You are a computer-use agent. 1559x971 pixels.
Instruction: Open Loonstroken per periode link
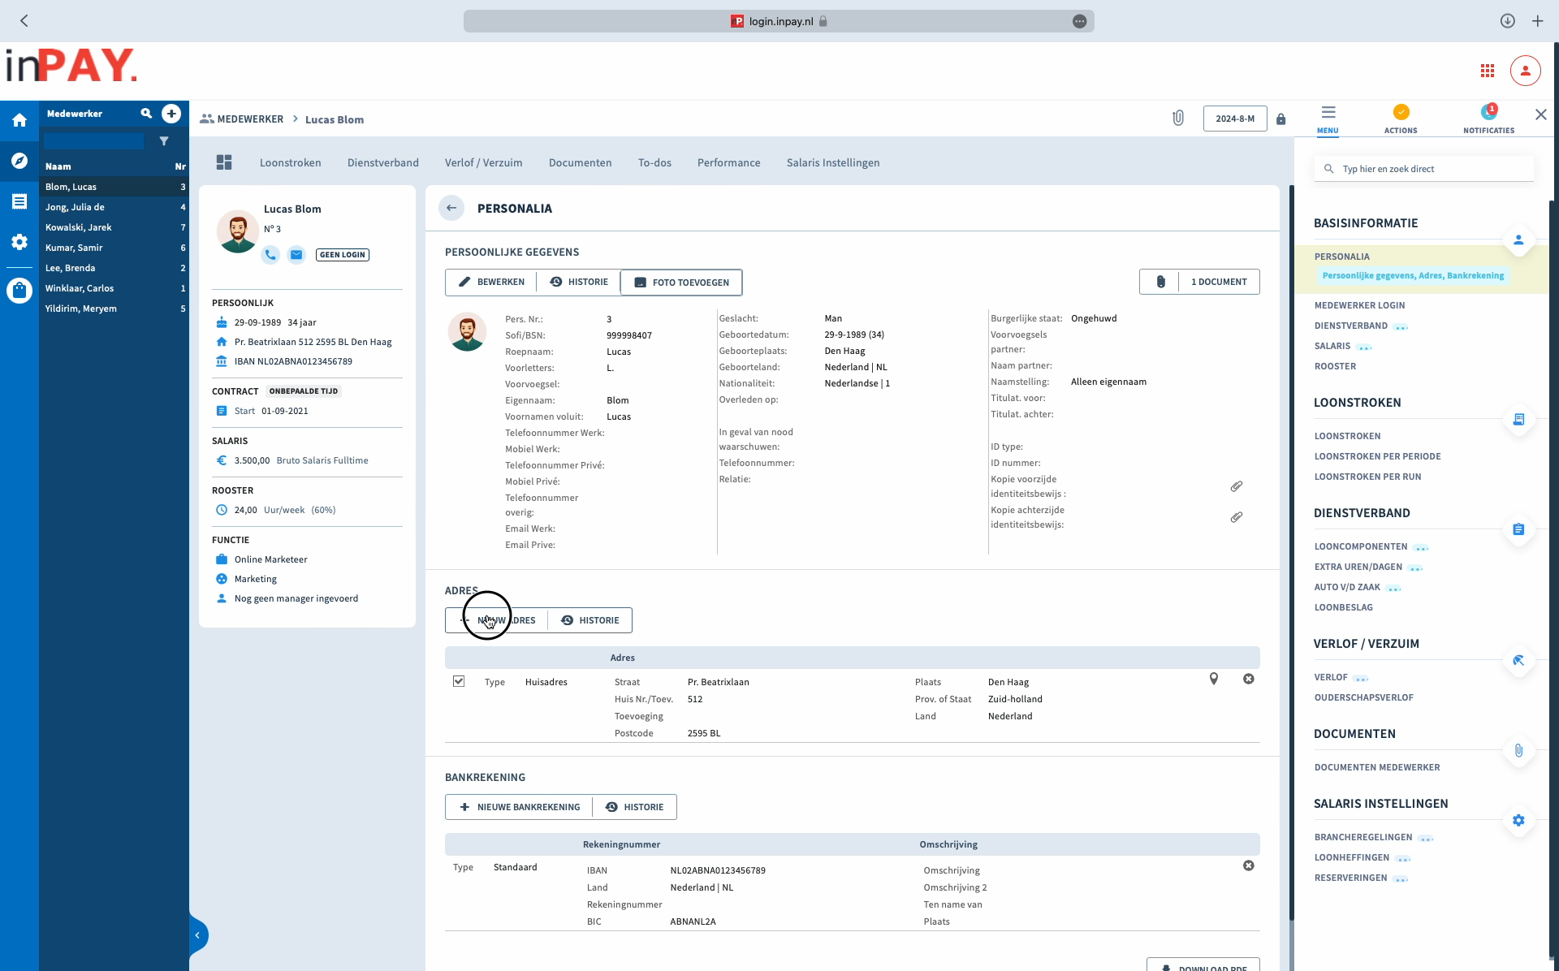click(x=1378, y=456)
